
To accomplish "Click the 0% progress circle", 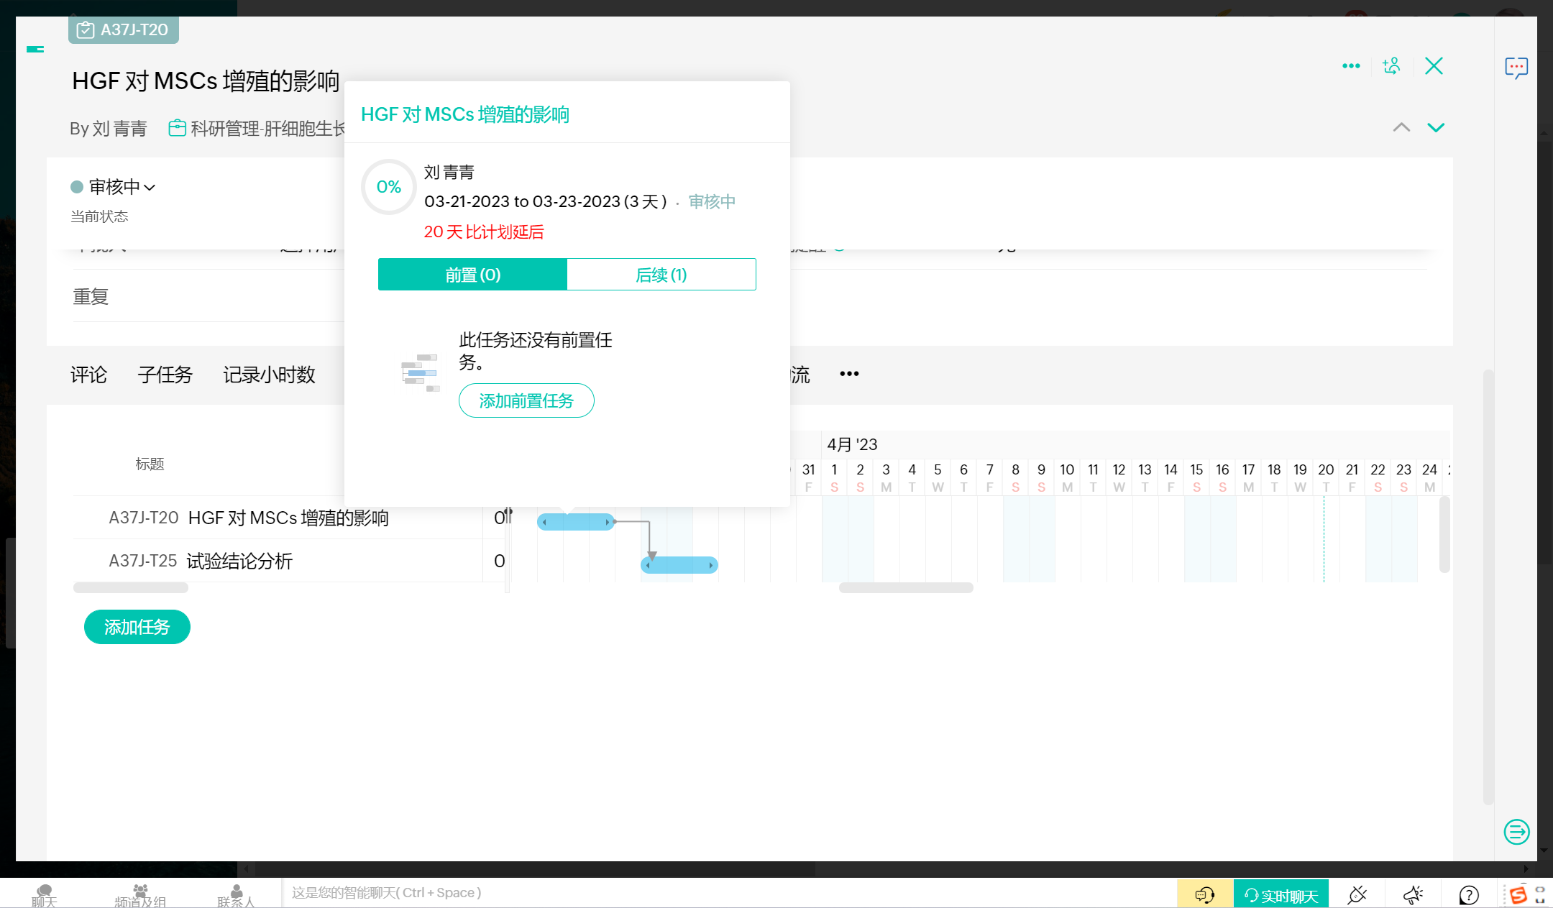I will [388, 187].
